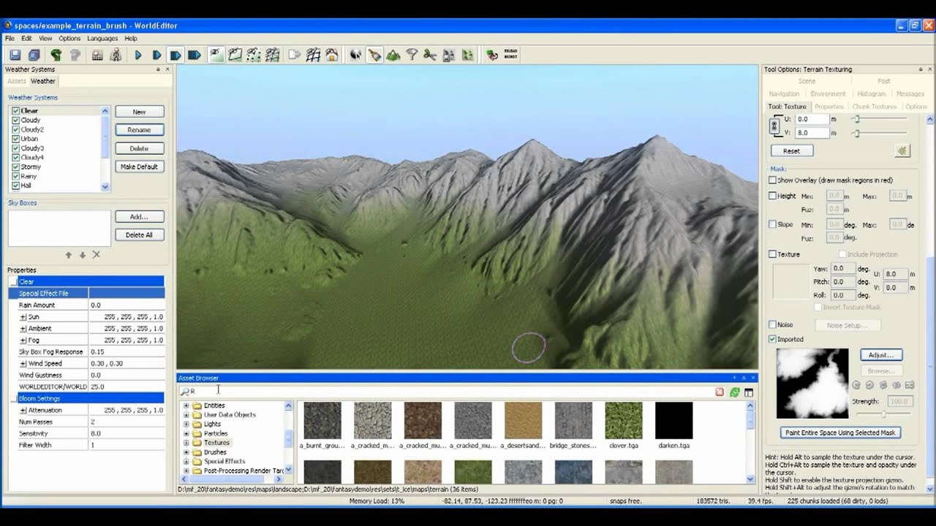936x526 pixels.
Task: Click the dotted grid overlay toolbar icon
Action: coord(254,55)
